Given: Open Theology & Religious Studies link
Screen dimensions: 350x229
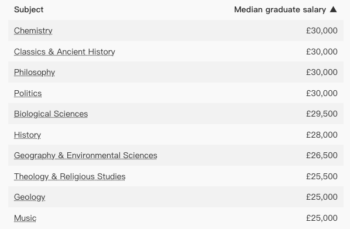Looking at the screenshot, I should pyautogui.click(x=70, y=176).
